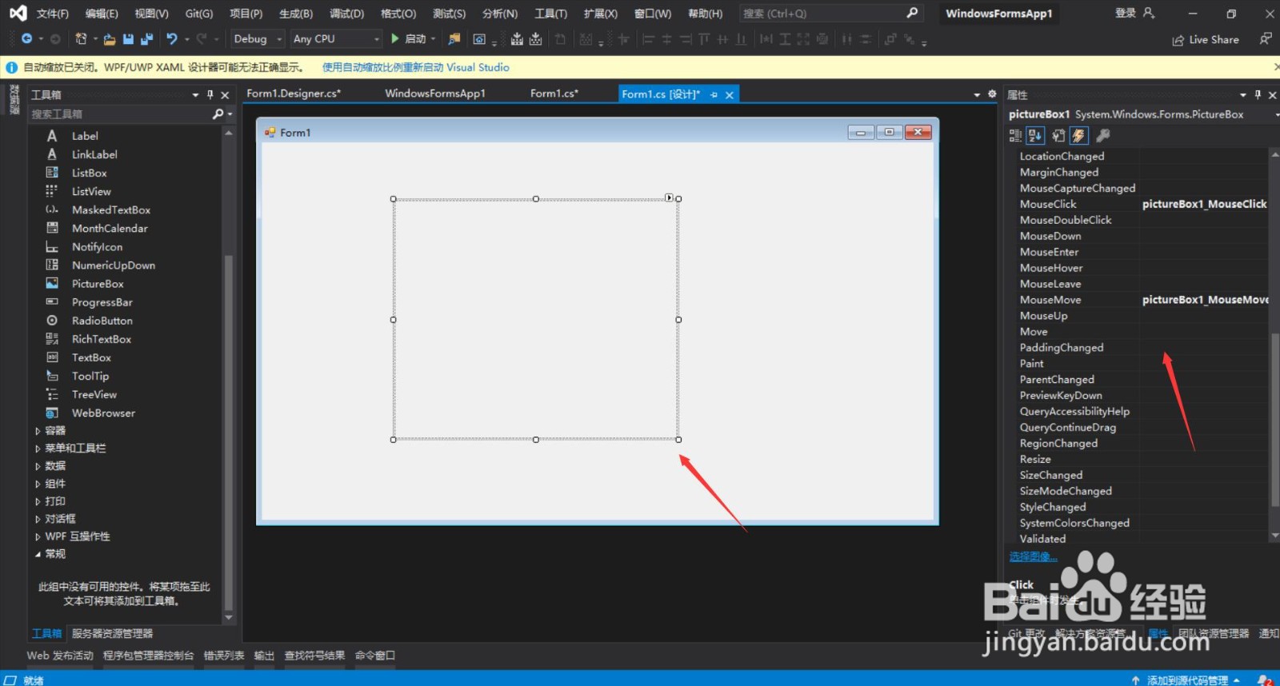Open the search magnifier in the title bar
Viewport: 1280px width, 686px height.
[x=912, y=13]
